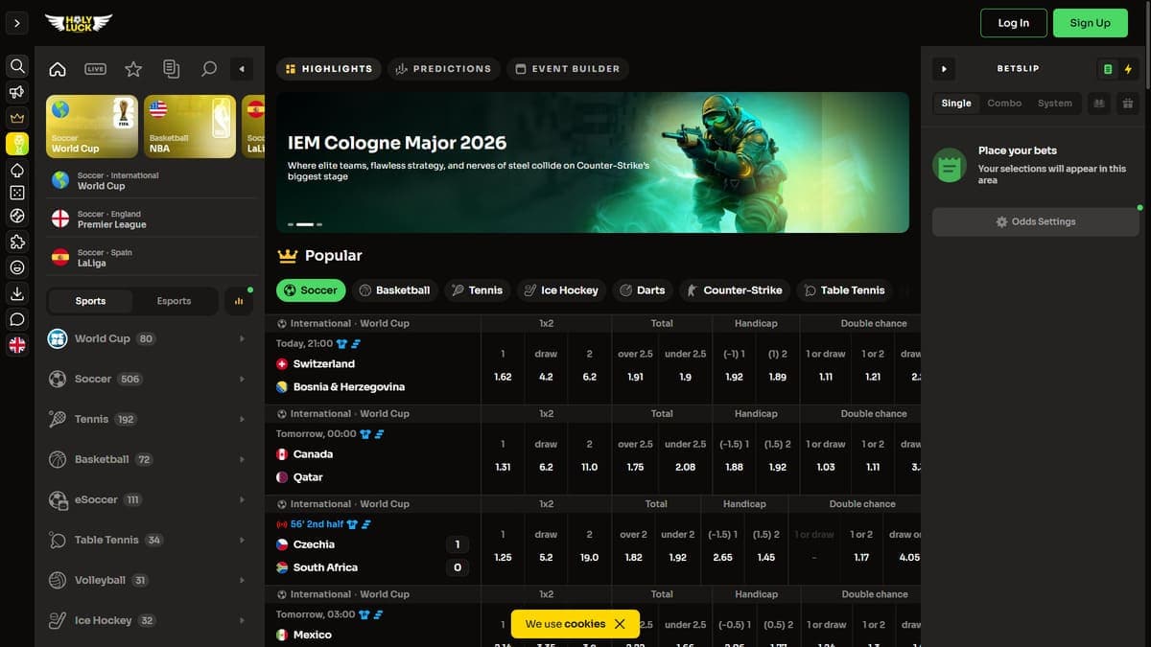Change language via the UK flag icon
The width and height of the screenshot is (1151, 647).
tap(16, 345)
